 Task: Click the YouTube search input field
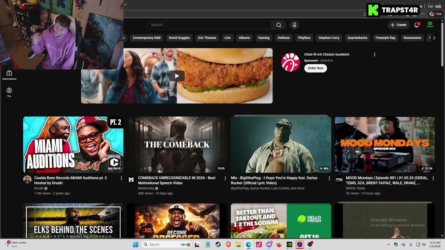tap(209, 25)
